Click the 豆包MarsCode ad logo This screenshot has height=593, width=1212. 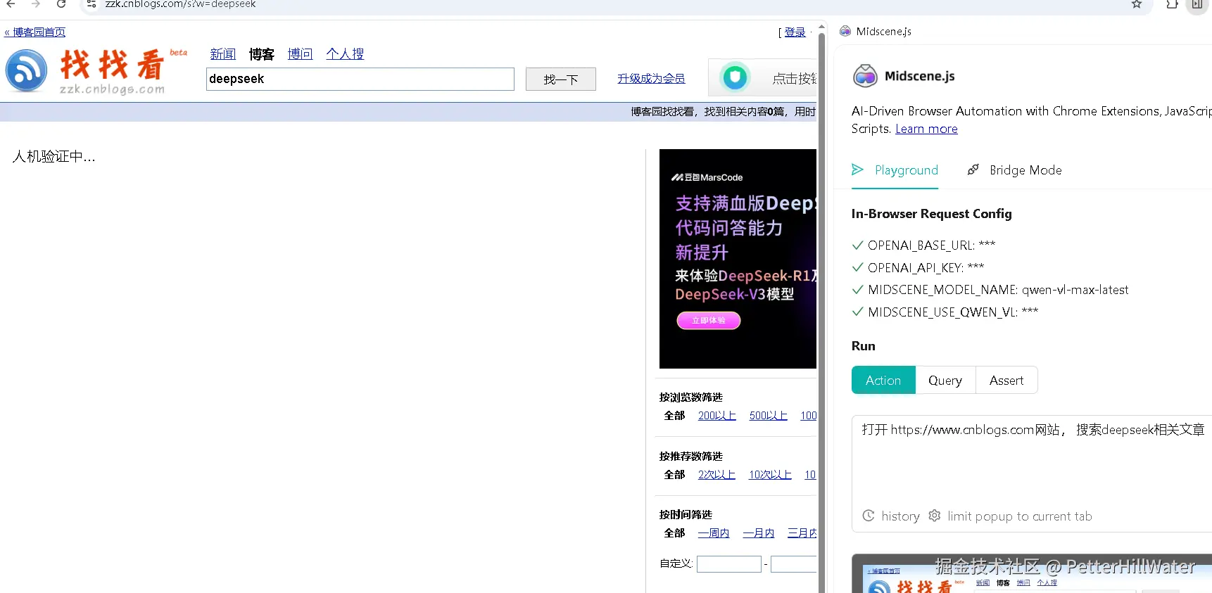[x=707, y=177]
